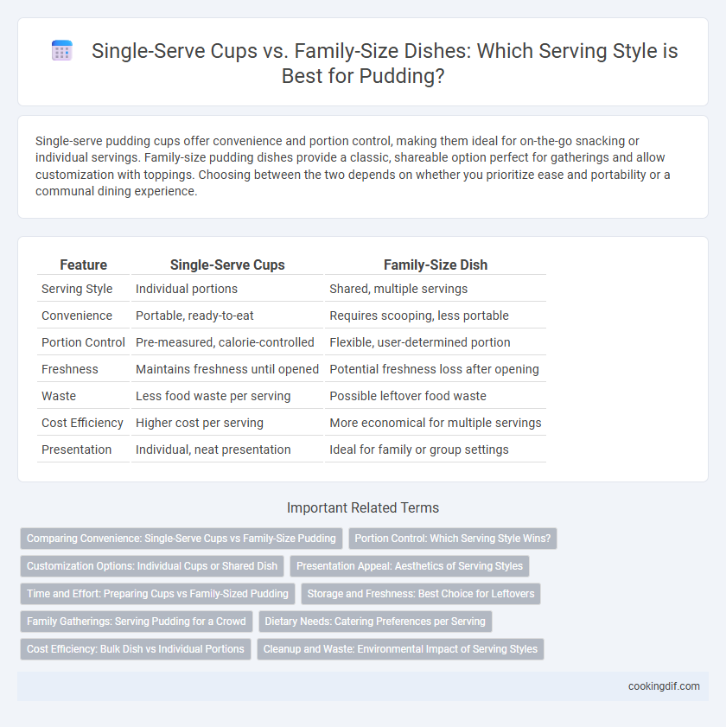Click the 'Feature' column header
Viewport: 726px width, 727px height.
pos(84,265)
